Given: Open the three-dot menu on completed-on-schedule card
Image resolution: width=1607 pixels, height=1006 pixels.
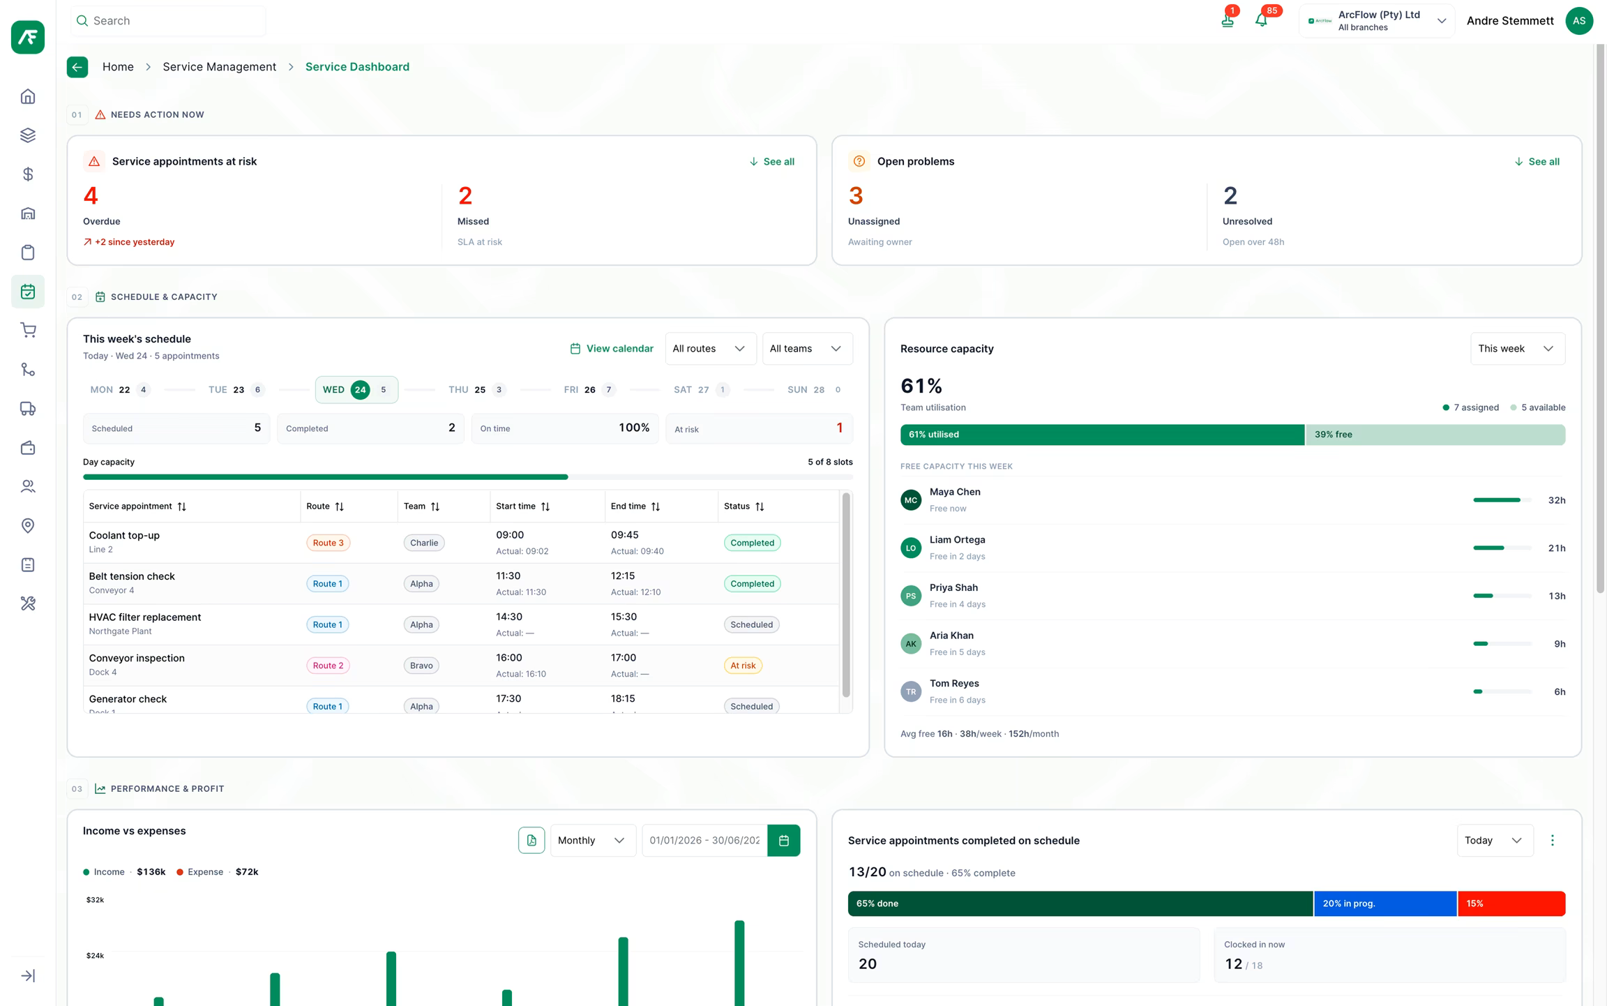Looking at the screenshot, I should click(x=1553, y=841).
